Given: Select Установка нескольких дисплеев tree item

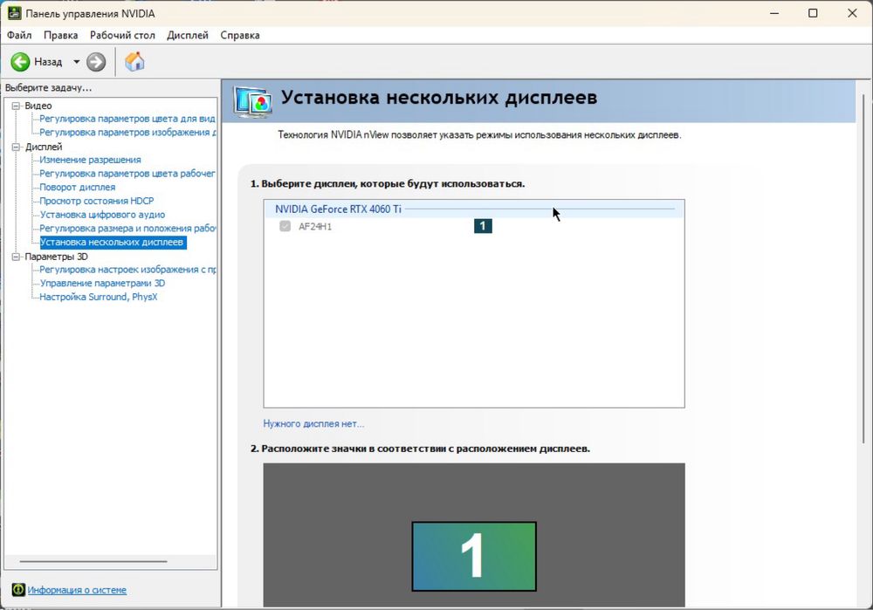Looking at the screenshot, I should click(x=113, y=242).
